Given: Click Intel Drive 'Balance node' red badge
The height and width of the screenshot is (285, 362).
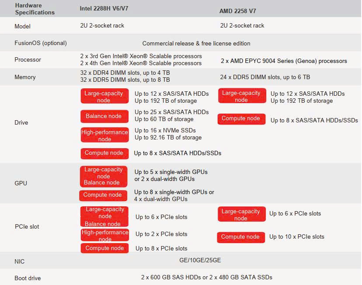Looking at the screenshot, I should [x=104, y=116].
